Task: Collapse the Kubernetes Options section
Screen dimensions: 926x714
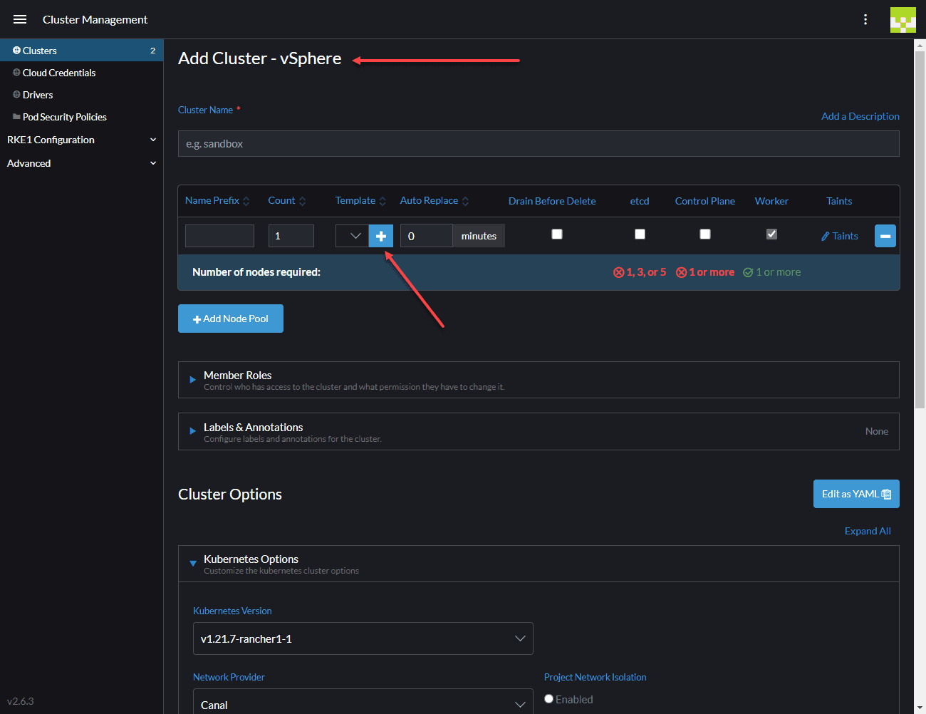Action: (x=539, y=564)
